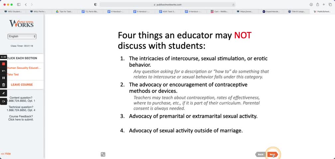Image resolution: width=335 pixels, height=159 pixels.
Task: Select the drawing pen tool in recorder
Action: pyautogui.click(x=3, y=93)
